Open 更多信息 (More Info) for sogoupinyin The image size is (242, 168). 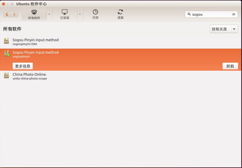[23, 66]
